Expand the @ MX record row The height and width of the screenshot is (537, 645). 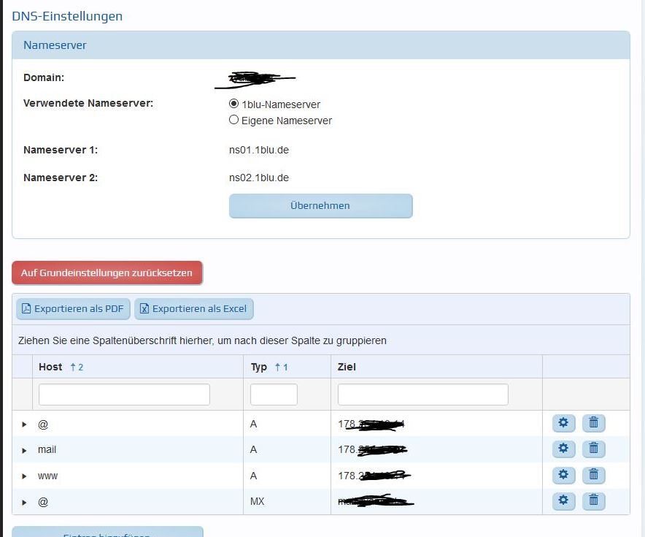point(24,503)
